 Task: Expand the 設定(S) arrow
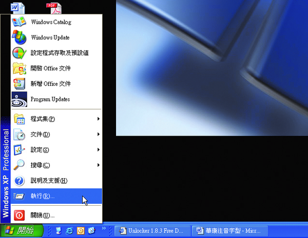pyautogui.click(x=99, y=149)
